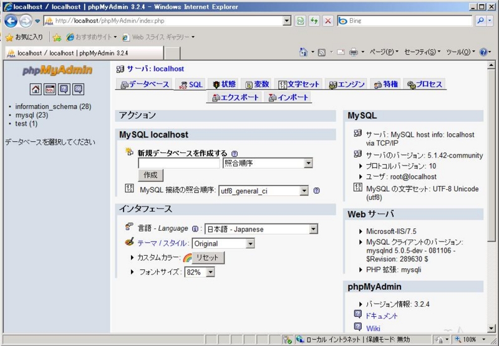Click the new database name input field
The height and width of the screenshot is (346, 499).
click(x=179, y=163)
